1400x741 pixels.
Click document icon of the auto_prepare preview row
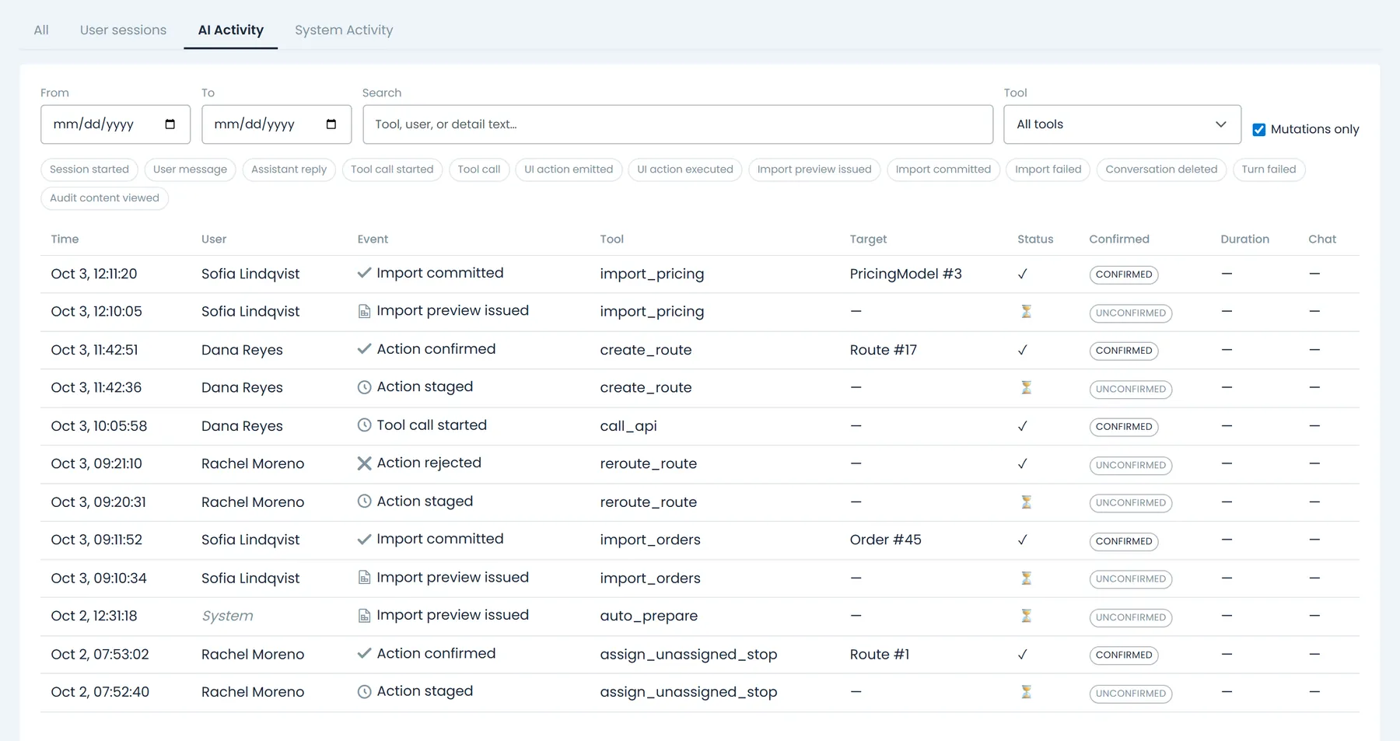point(364,616)
